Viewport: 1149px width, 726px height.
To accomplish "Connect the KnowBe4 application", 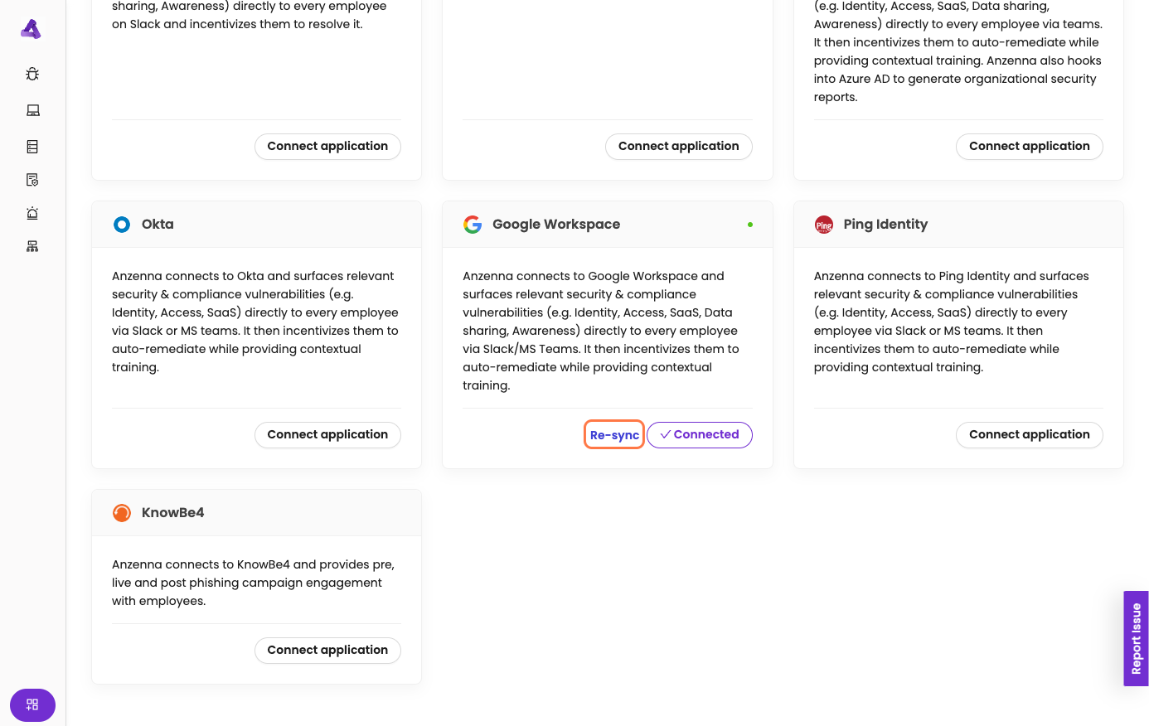I will pyautogui.click(x=327, y=651).
